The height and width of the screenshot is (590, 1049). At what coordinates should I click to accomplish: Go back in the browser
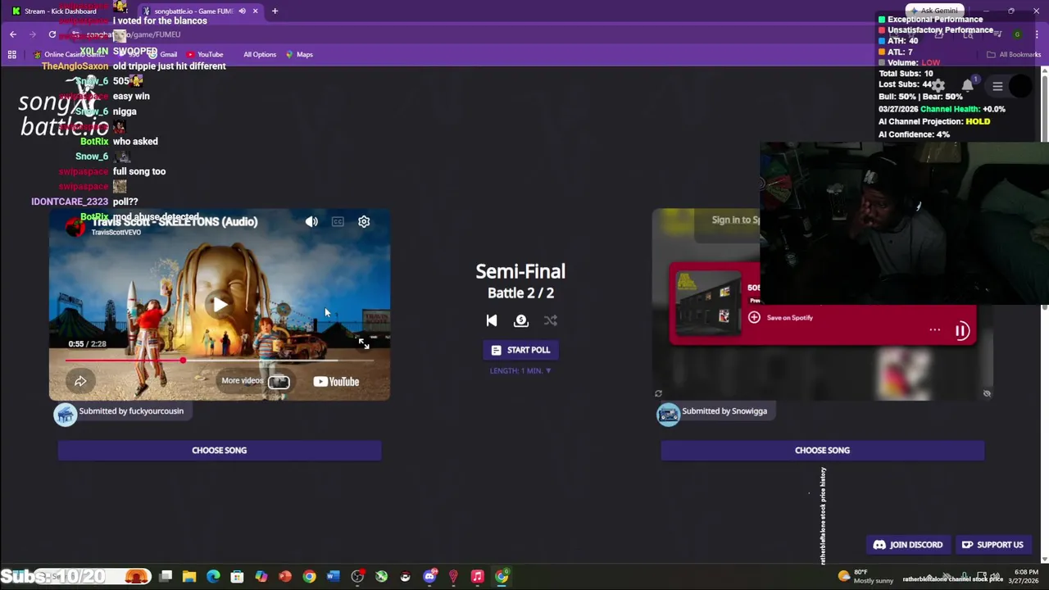(13, 34)
